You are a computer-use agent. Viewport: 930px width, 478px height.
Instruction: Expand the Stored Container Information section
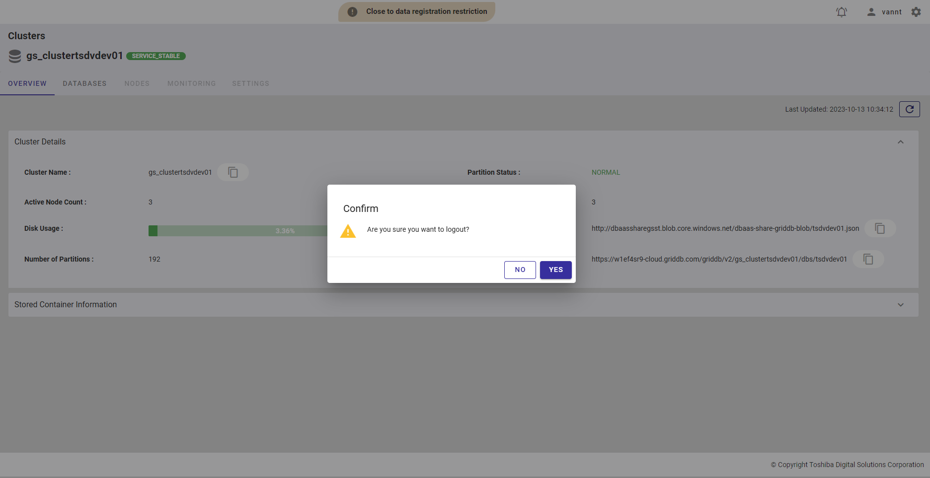(x=900, y=305)
